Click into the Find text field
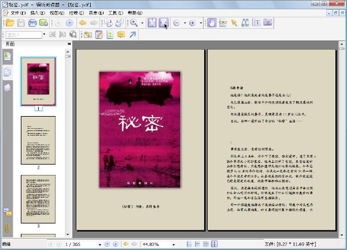 pos(24,35)
